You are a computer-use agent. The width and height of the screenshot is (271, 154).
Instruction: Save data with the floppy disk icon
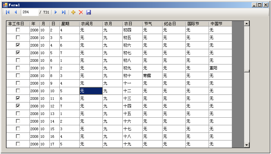[89, 12]
